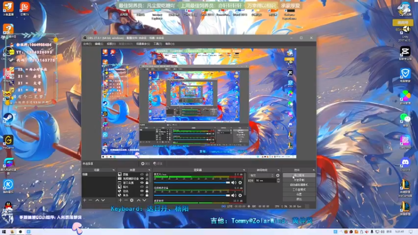418x235 pixels.
Task: Select the 视频捕获设备 source row
Action: coord(133,179)
